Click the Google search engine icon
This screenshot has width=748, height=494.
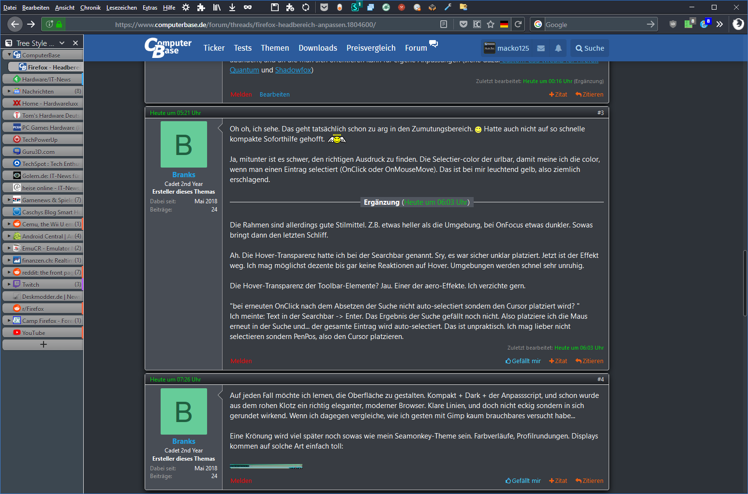[538, 24]
